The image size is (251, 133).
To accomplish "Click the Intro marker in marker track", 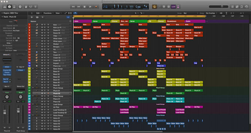I will pos(83,21).
